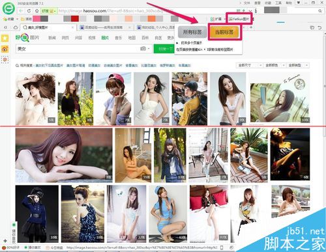Close the second browser tab
The width and height of the screenshot is (326, 252).
[130, 27]
